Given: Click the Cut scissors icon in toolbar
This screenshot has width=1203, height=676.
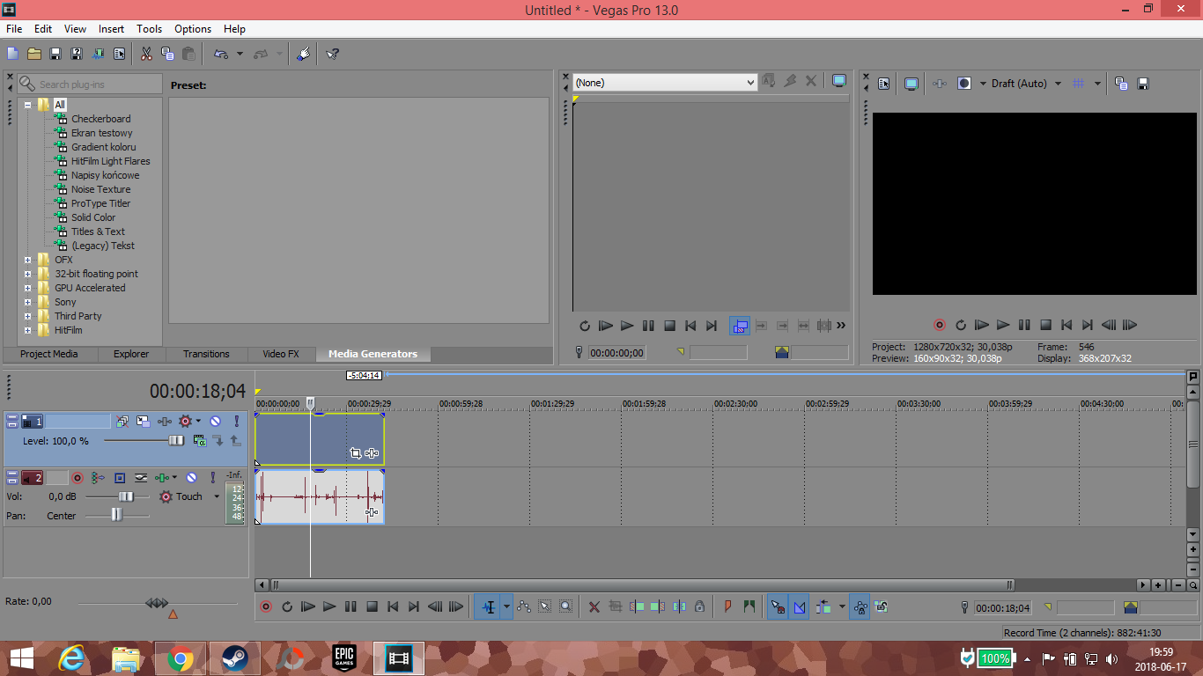Looking at the screenshot, I should pos(146,54).
